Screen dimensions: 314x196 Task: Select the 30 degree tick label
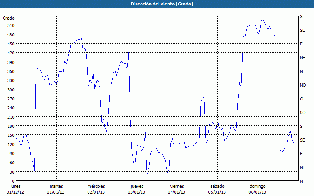pos(12,172)
